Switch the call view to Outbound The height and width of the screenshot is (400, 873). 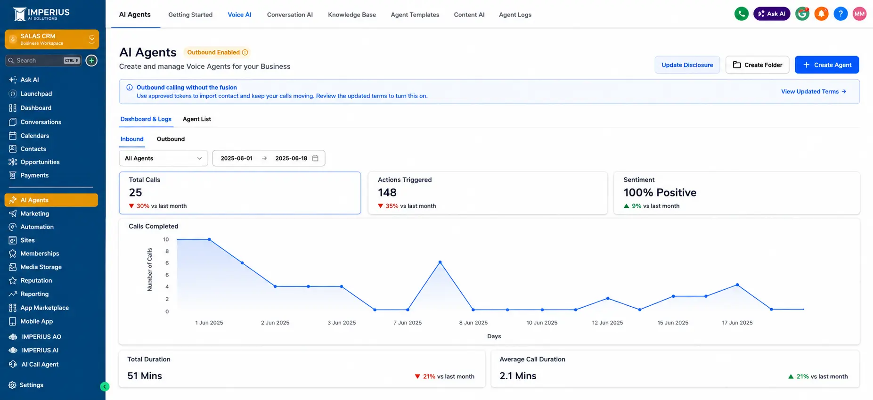171,139
